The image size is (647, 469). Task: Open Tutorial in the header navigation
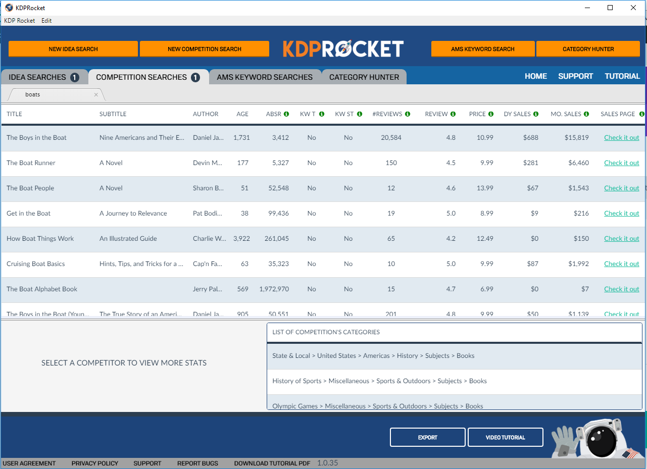point(622,76)
